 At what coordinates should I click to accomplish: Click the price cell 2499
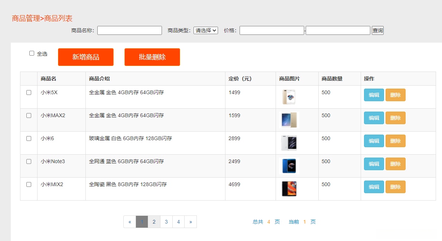[234, 161]
